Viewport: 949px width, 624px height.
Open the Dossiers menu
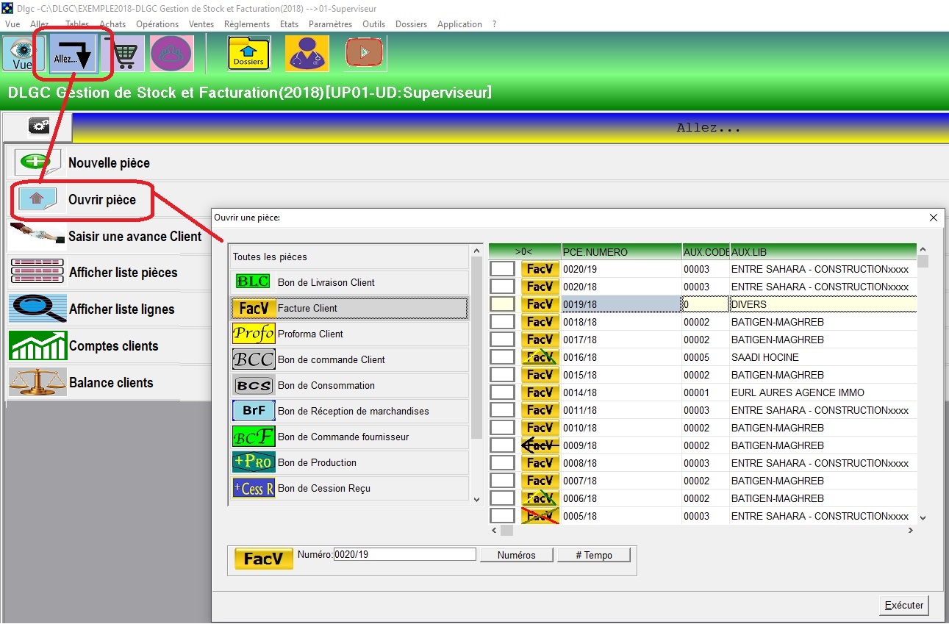click(x=411, y=24)
